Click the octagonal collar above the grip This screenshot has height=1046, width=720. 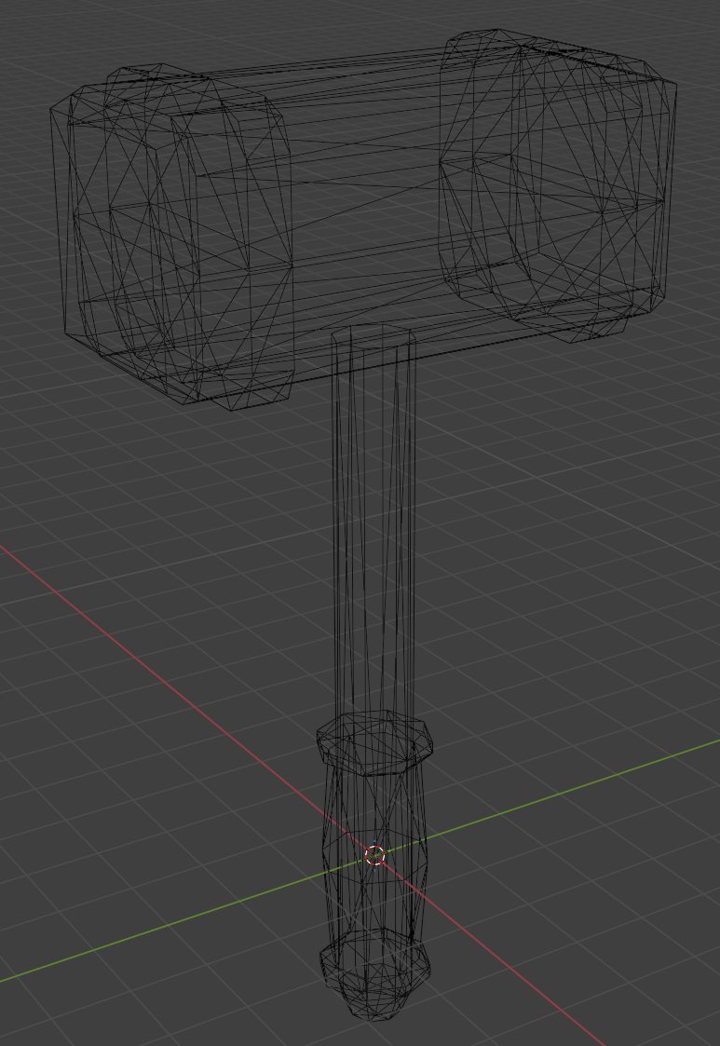375,742
